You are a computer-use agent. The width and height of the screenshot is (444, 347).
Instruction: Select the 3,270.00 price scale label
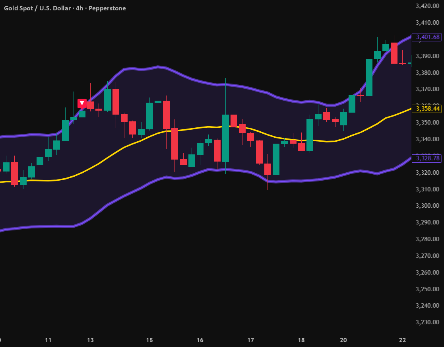pyautogui.click(x=427, y=256)
